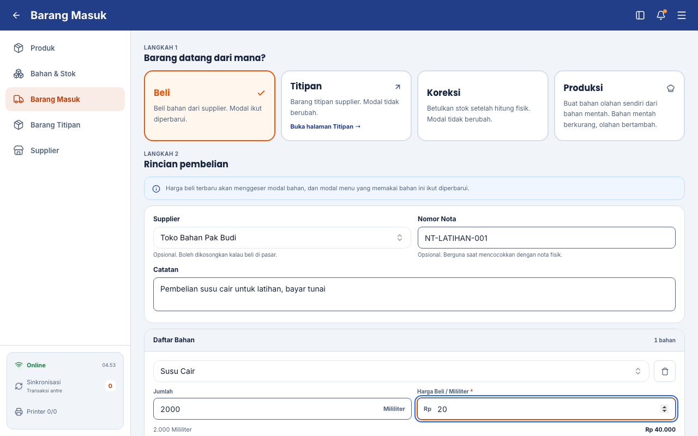
Task: Click the 1 bahan count label
Action: (665, 340)
